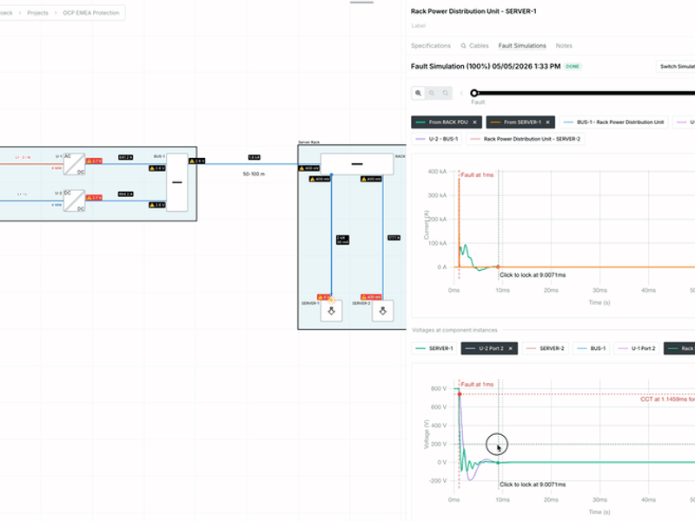This screenshot has height=521, width=695.
Task: Toggle BUS-1 - Rack Power Distribution Unit series
Action: click(x=614, y=122)
